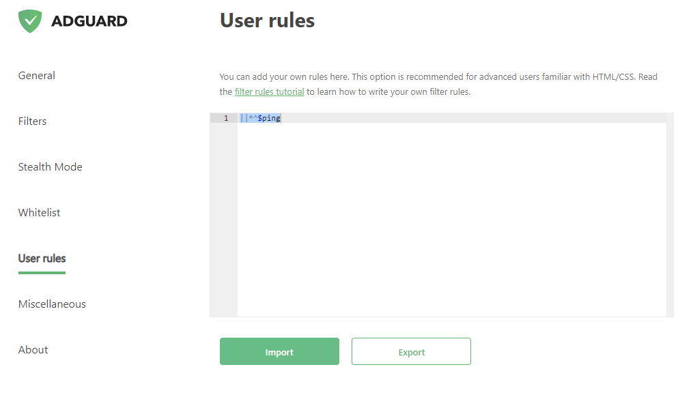Open the General settings section
The image size is (693, 395).
37,76
